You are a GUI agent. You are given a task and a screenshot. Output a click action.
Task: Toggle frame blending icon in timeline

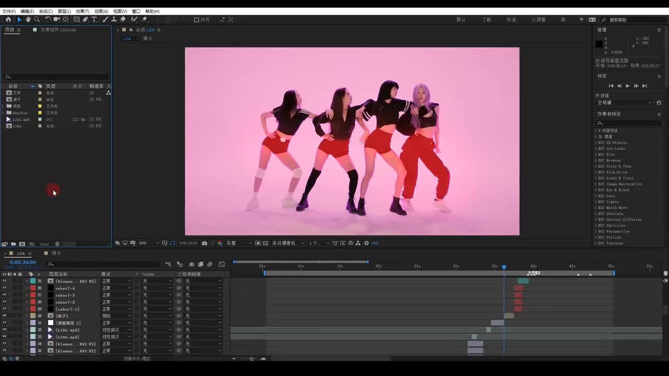pyautogui.click(x=201, y=264)
